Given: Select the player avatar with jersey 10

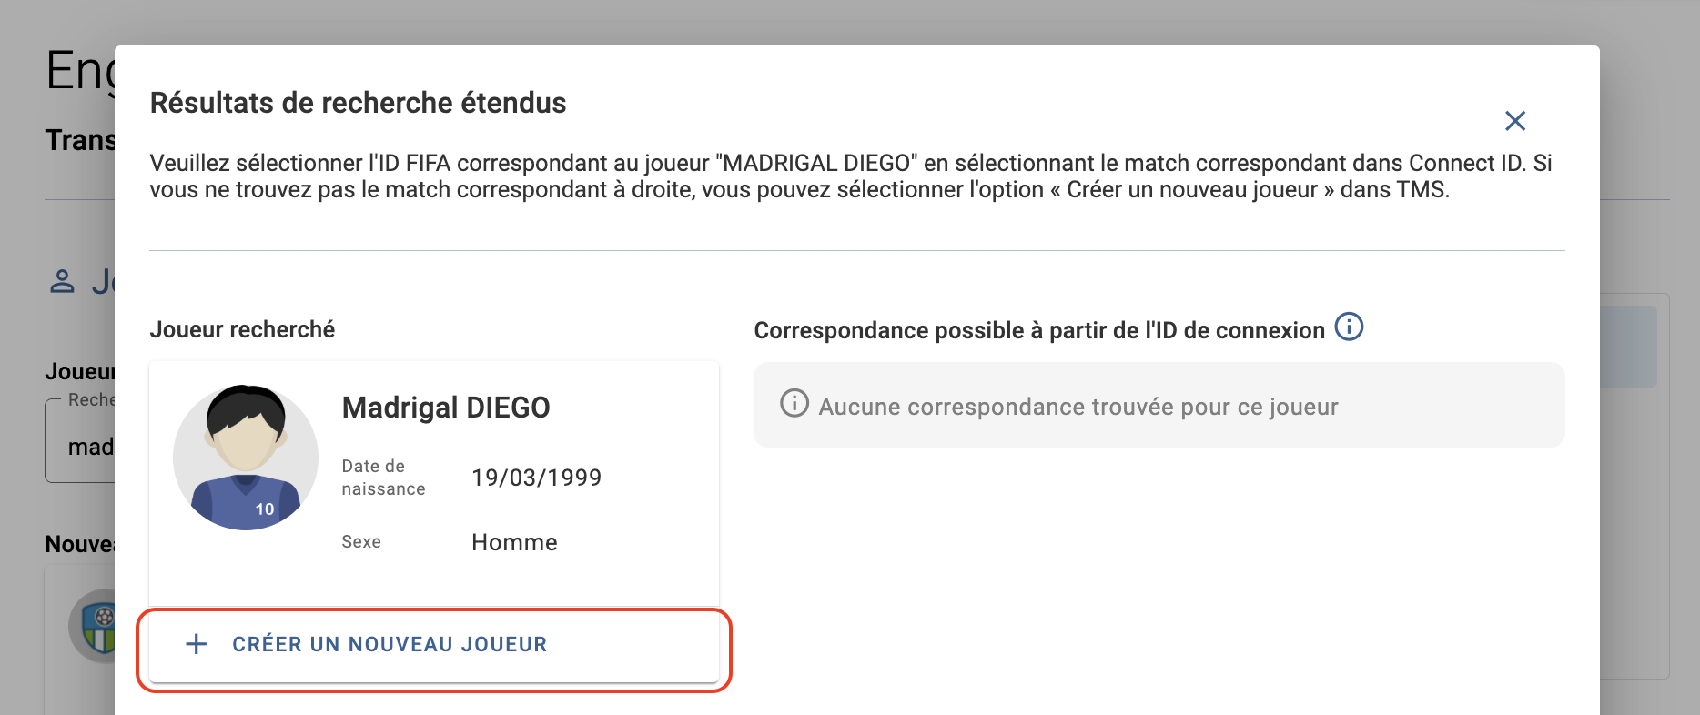Looking at the screenshot, I should 246,458.
